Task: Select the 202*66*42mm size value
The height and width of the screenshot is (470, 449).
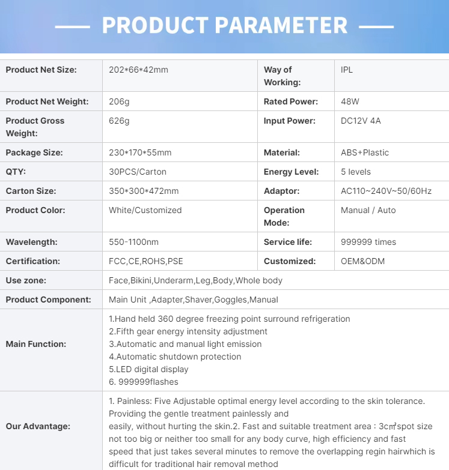Action: (138, 70)
